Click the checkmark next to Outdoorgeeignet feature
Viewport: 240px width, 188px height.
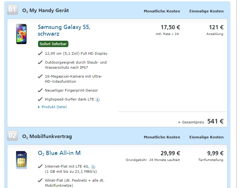40,62
